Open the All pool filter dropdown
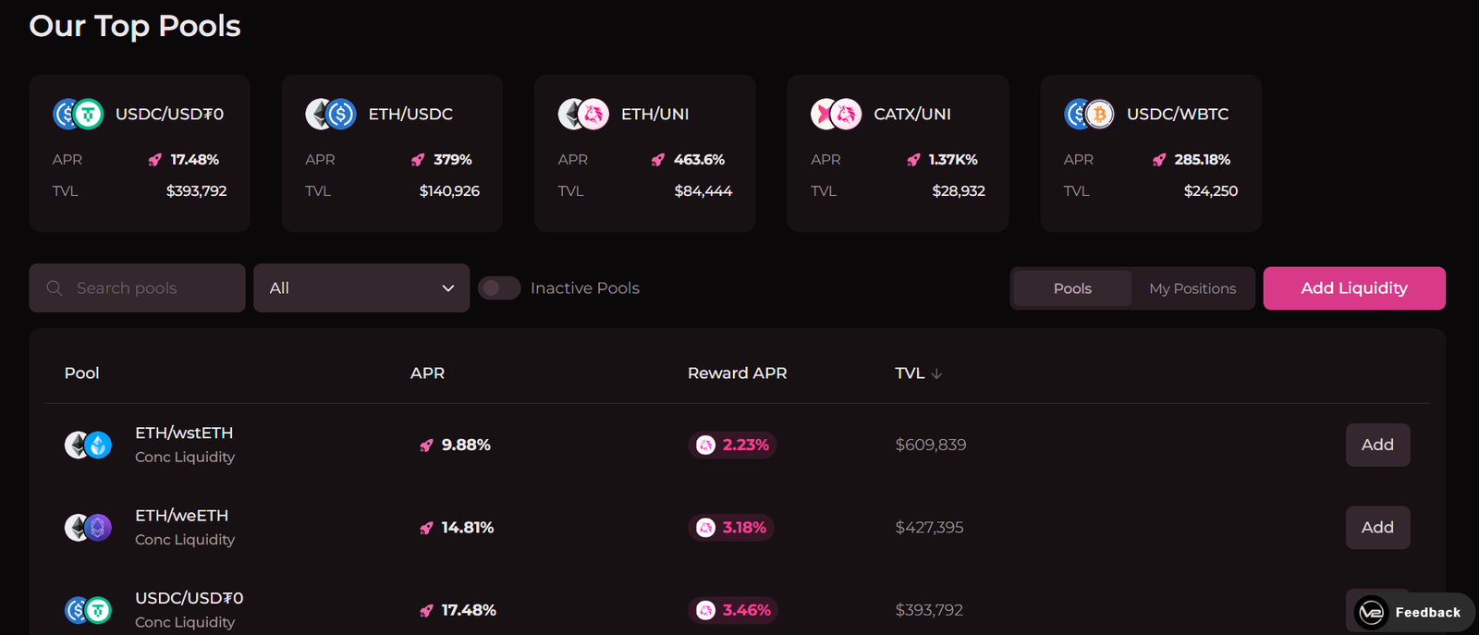Viewport: 1479px width, 635px height. (361, 288)
